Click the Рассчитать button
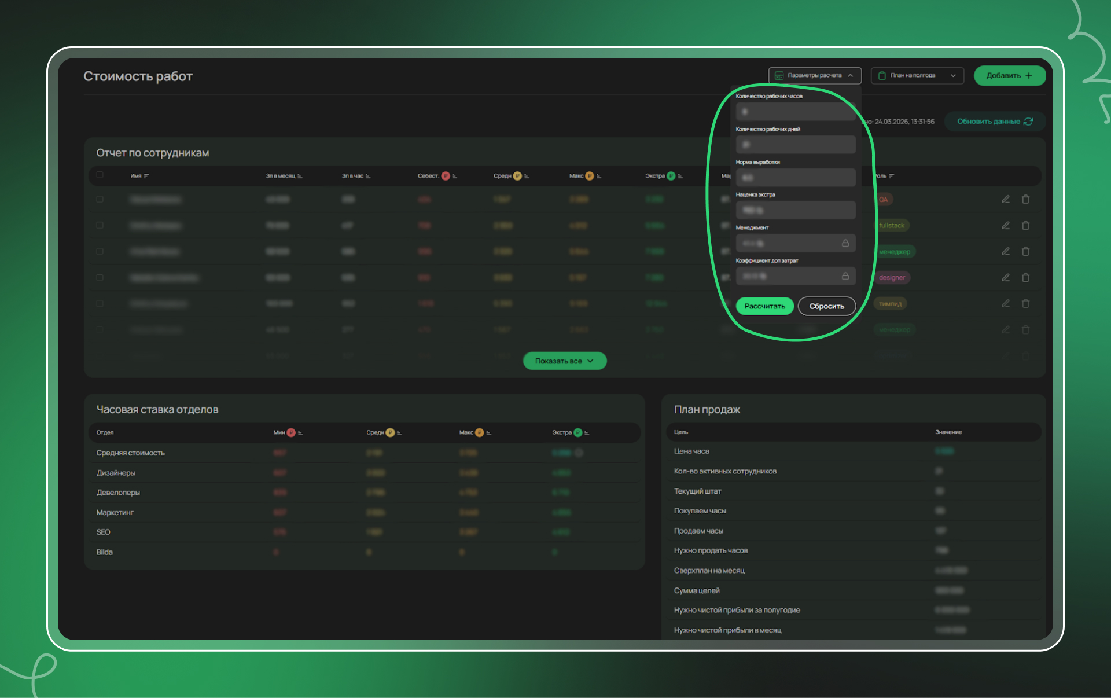The height and width of the screenshot is (698, 1111). (x=764, y=306)
